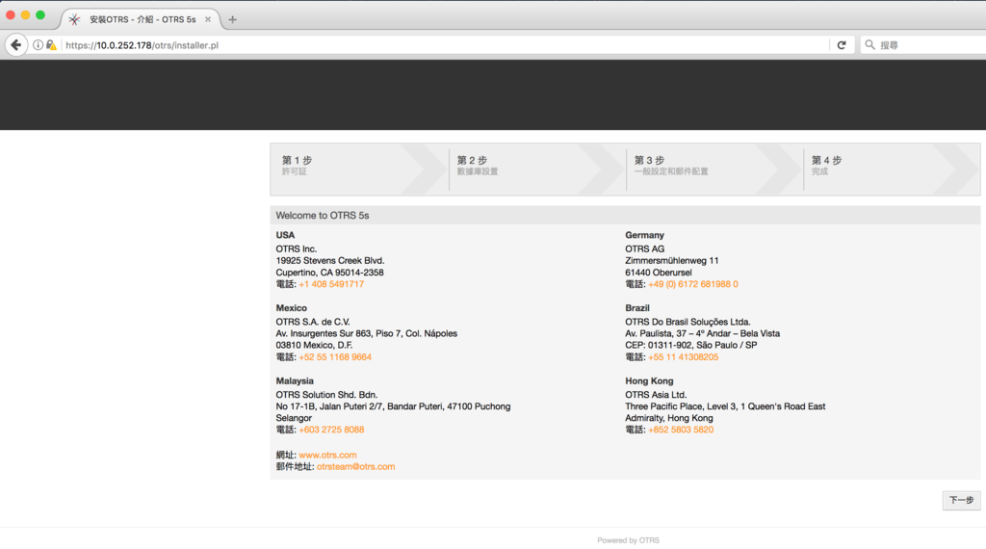986x549 pixels.
Task: Click the USA heading
Action: coord(285,235)
